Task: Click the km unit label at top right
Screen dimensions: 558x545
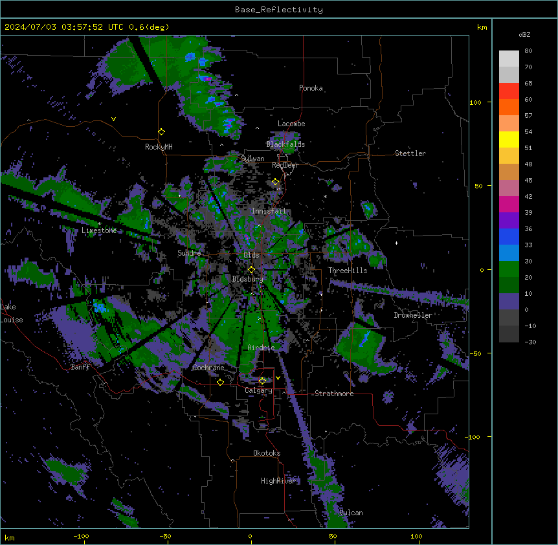Action: point(482,27)
